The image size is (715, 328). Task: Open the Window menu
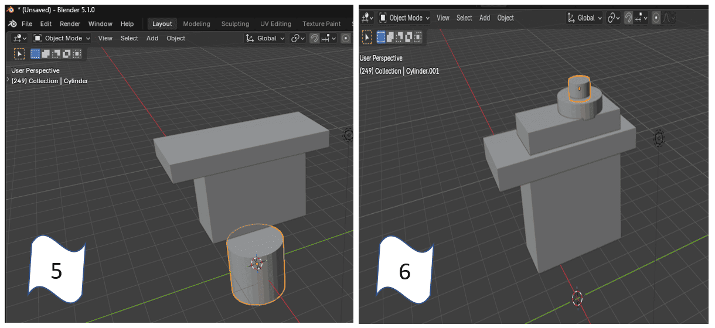100,24
